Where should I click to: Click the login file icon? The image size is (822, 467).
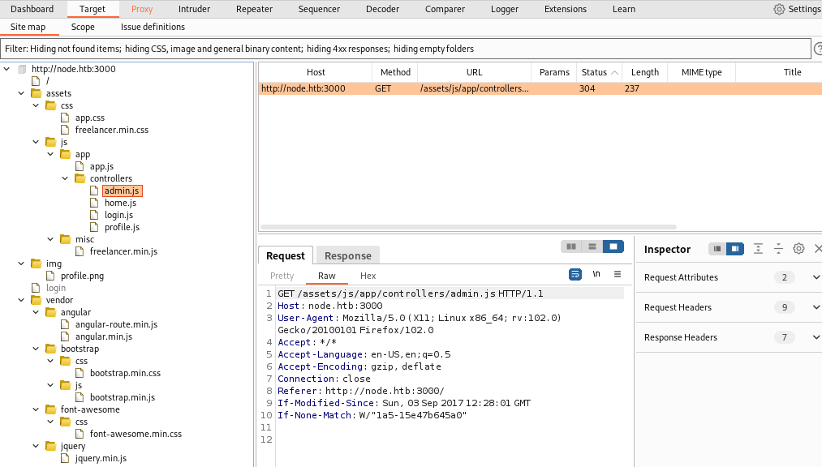(36, 288)
